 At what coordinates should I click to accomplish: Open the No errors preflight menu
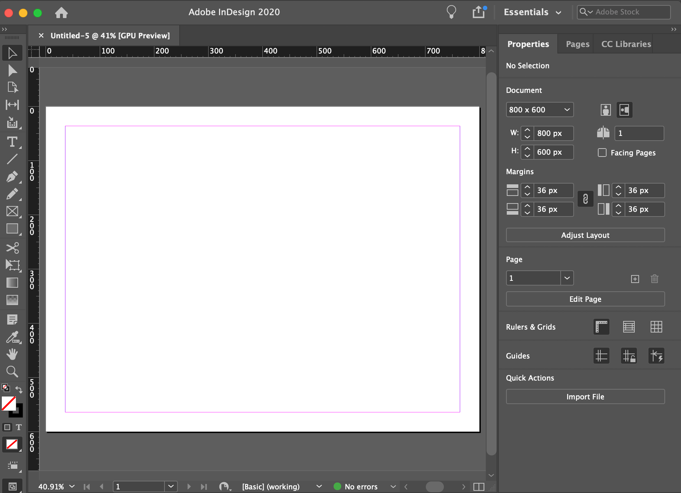pos(393,486)
